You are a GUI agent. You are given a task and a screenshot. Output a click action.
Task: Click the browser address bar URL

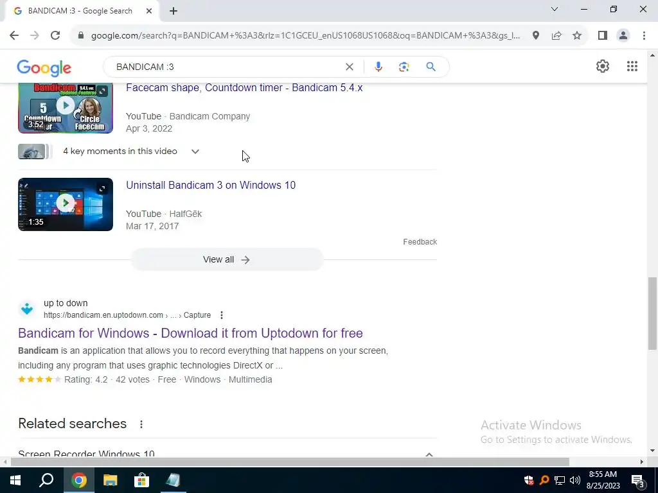point(305,36)
